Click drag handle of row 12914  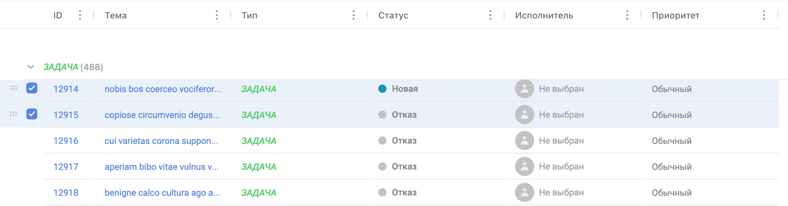tap(13, 88)
